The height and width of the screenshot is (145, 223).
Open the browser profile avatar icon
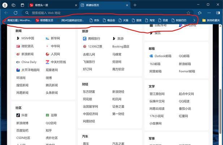click(x=5, y=5)
